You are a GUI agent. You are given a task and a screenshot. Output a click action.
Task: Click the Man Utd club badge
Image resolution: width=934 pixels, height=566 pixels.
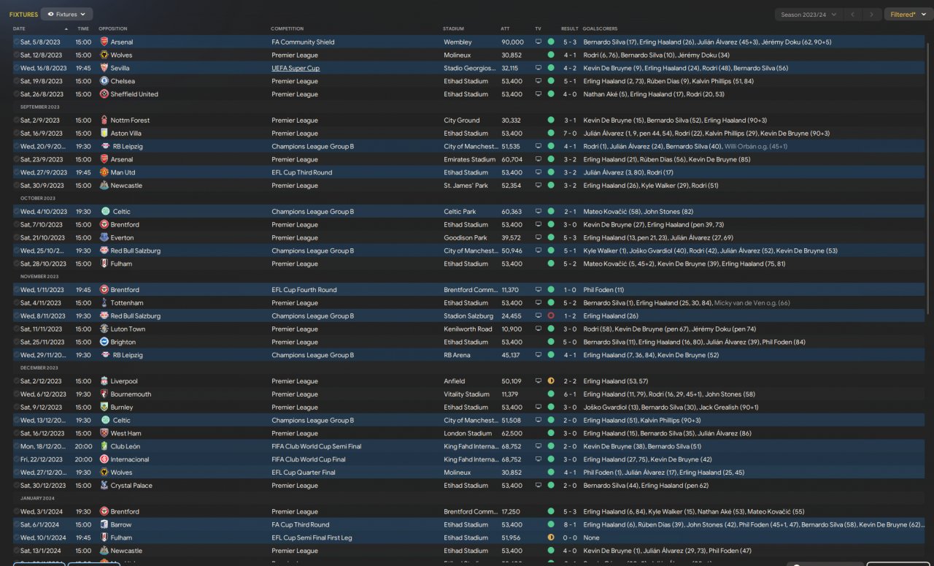[104, 172]
